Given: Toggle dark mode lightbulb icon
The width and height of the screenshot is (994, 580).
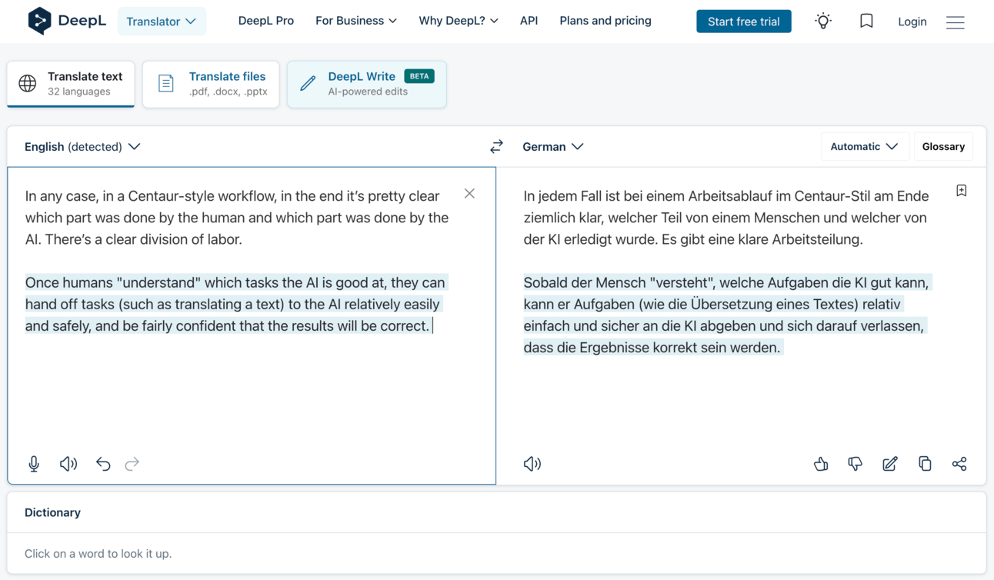Looking at the screenshot, I should pos(823,22).
